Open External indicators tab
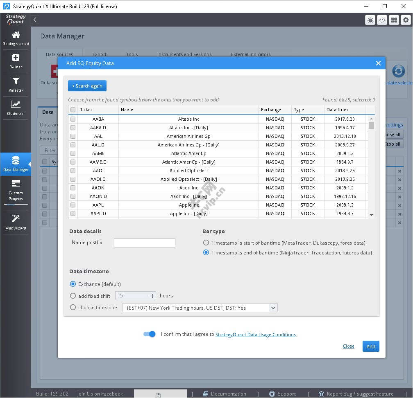The width and height of the screenshot is (413, 398). [250, 54]
